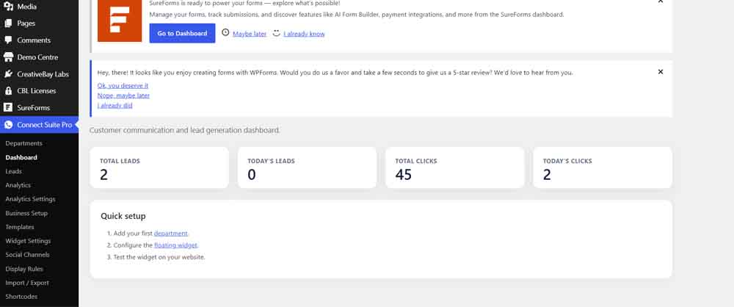Open Widget Settings submenu

tap(28, 241)
